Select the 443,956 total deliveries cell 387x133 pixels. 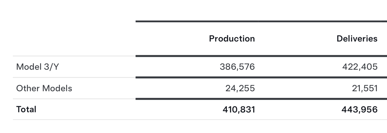click(359, 110)
